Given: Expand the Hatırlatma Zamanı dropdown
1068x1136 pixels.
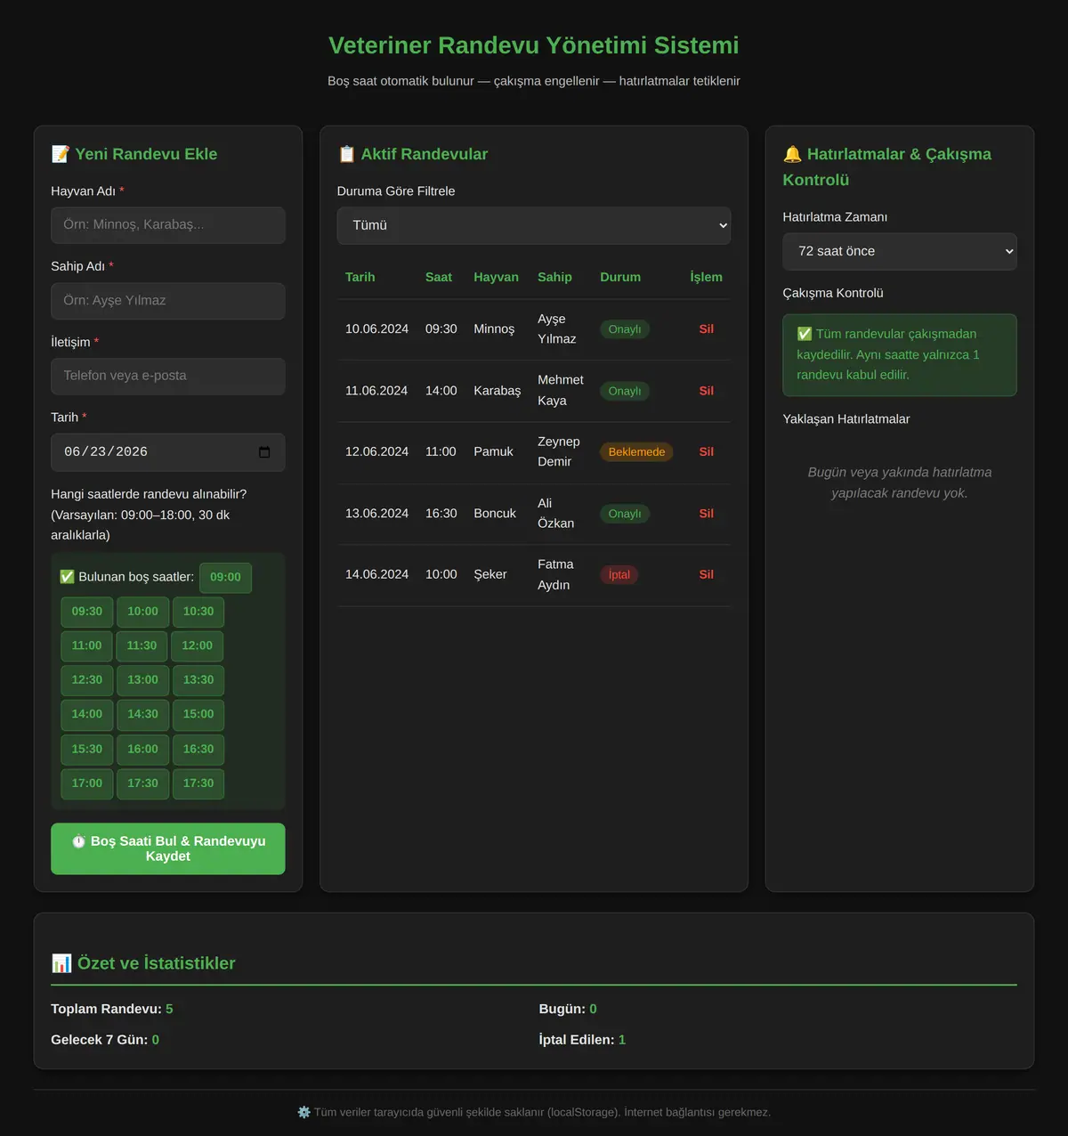Looking at the screenshot, I should (x=900, y=252).
